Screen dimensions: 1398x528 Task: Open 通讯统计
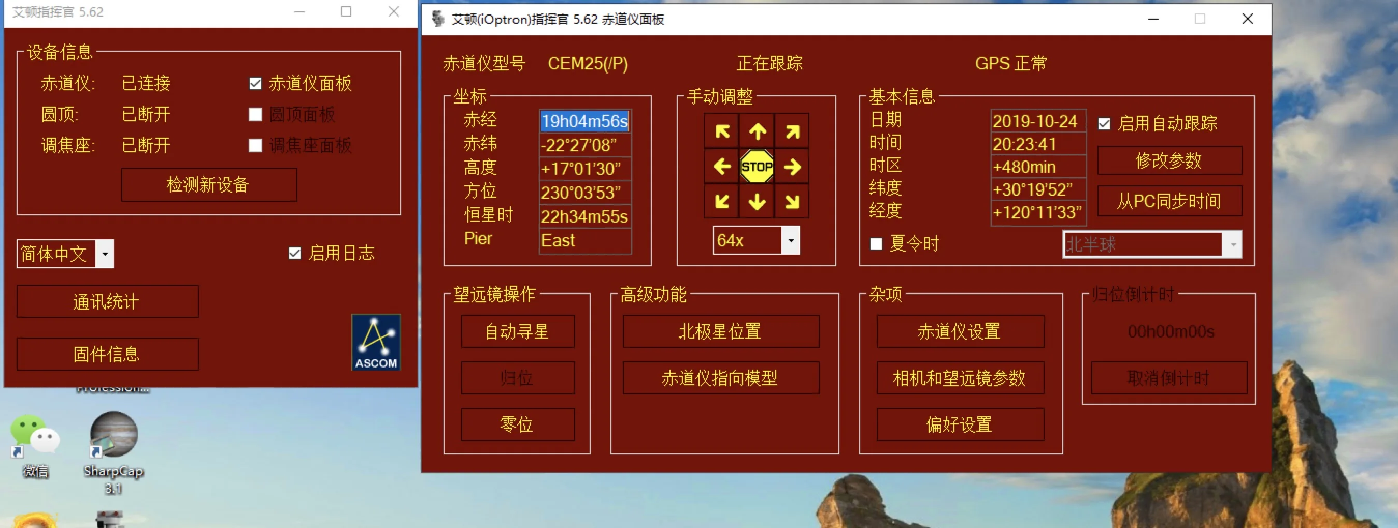[107, 301]
